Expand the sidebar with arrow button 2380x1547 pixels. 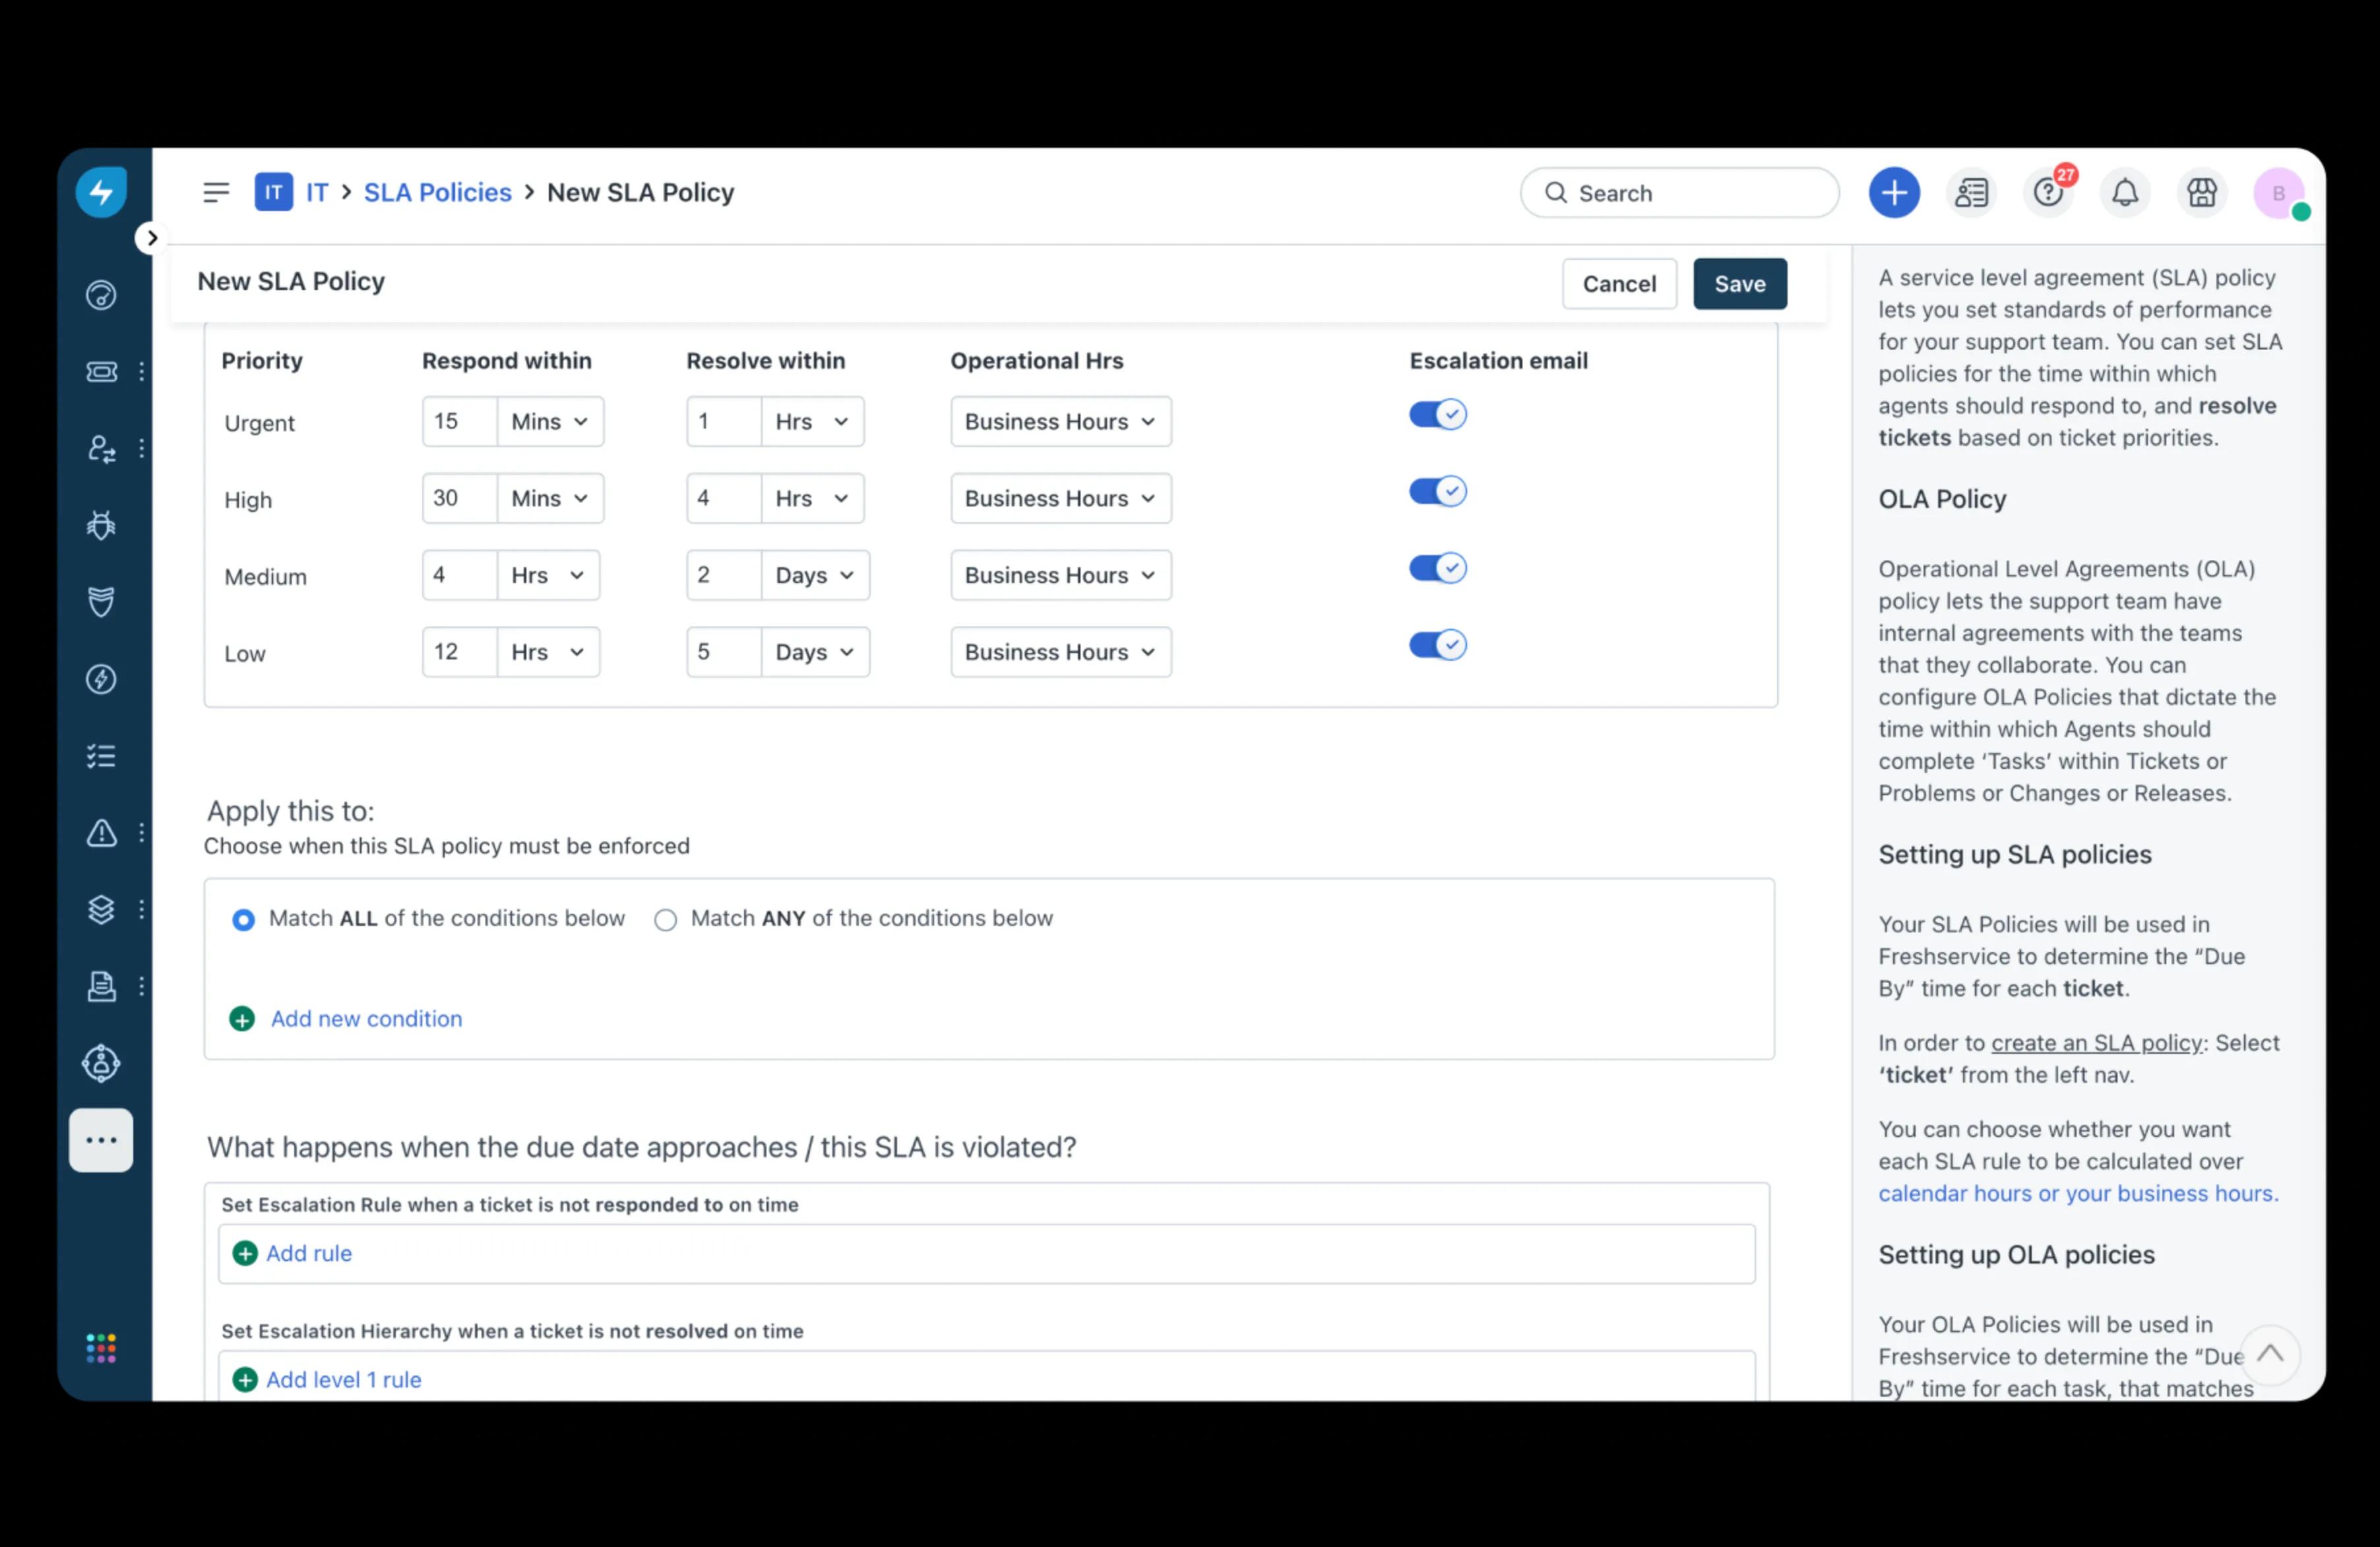point(151,238)
